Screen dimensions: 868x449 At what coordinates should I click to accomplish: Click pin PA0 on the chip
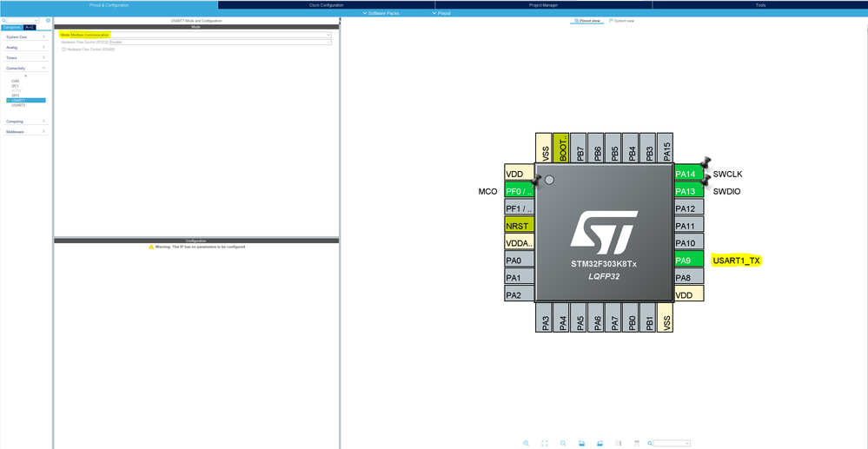pos(520,259)
